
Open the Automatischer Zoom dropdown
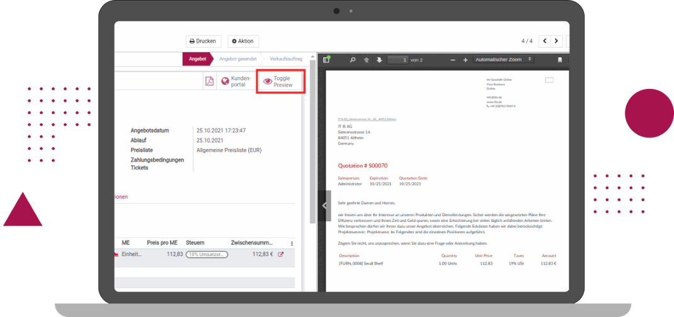(503, 59)
